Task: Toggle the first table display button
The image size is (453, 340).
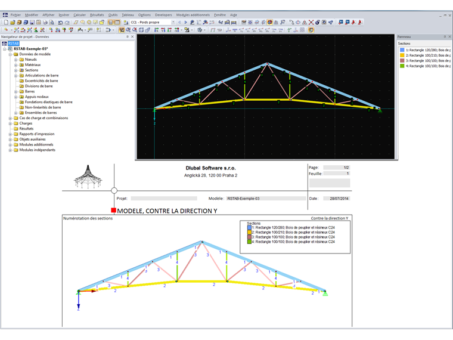Action: pyautogui.click(x=110, y=22)
